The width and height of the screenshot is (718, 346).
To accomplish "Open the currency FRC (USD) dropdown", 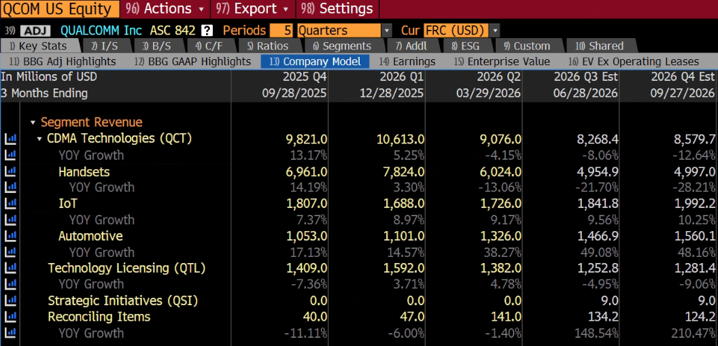I will point(494,31).
